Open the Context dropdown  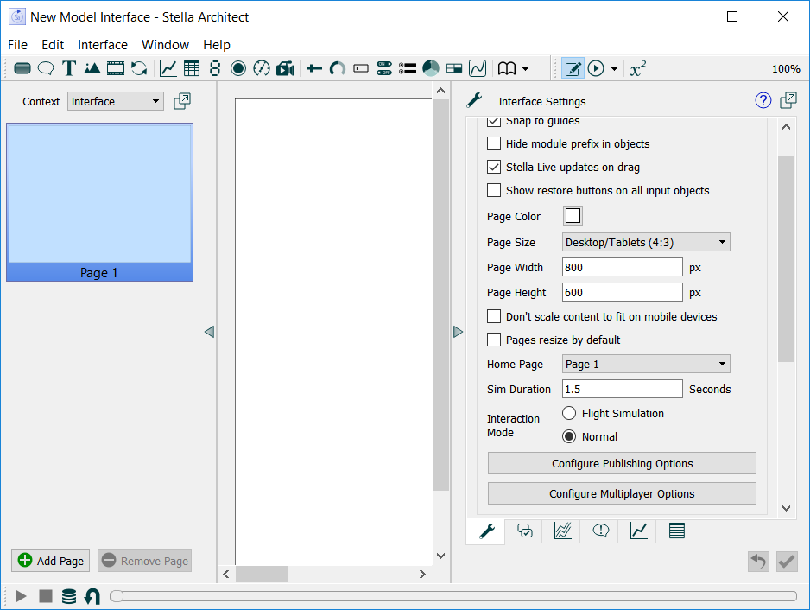coord(115,101)
